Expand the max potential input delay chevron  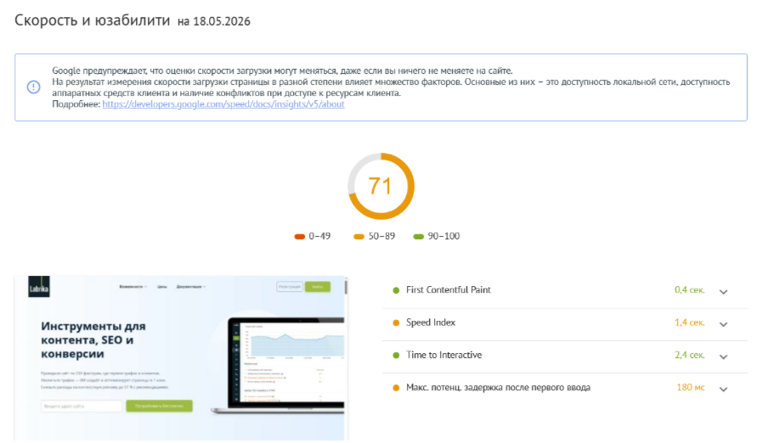[x=723, y=389]
